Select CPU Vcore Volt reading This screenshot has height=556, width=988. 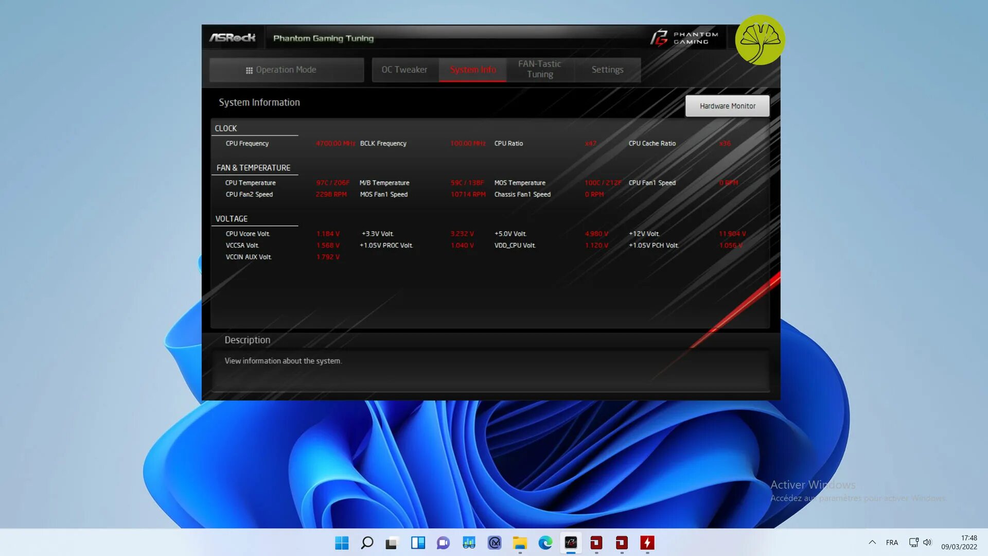tap(328, 234)
